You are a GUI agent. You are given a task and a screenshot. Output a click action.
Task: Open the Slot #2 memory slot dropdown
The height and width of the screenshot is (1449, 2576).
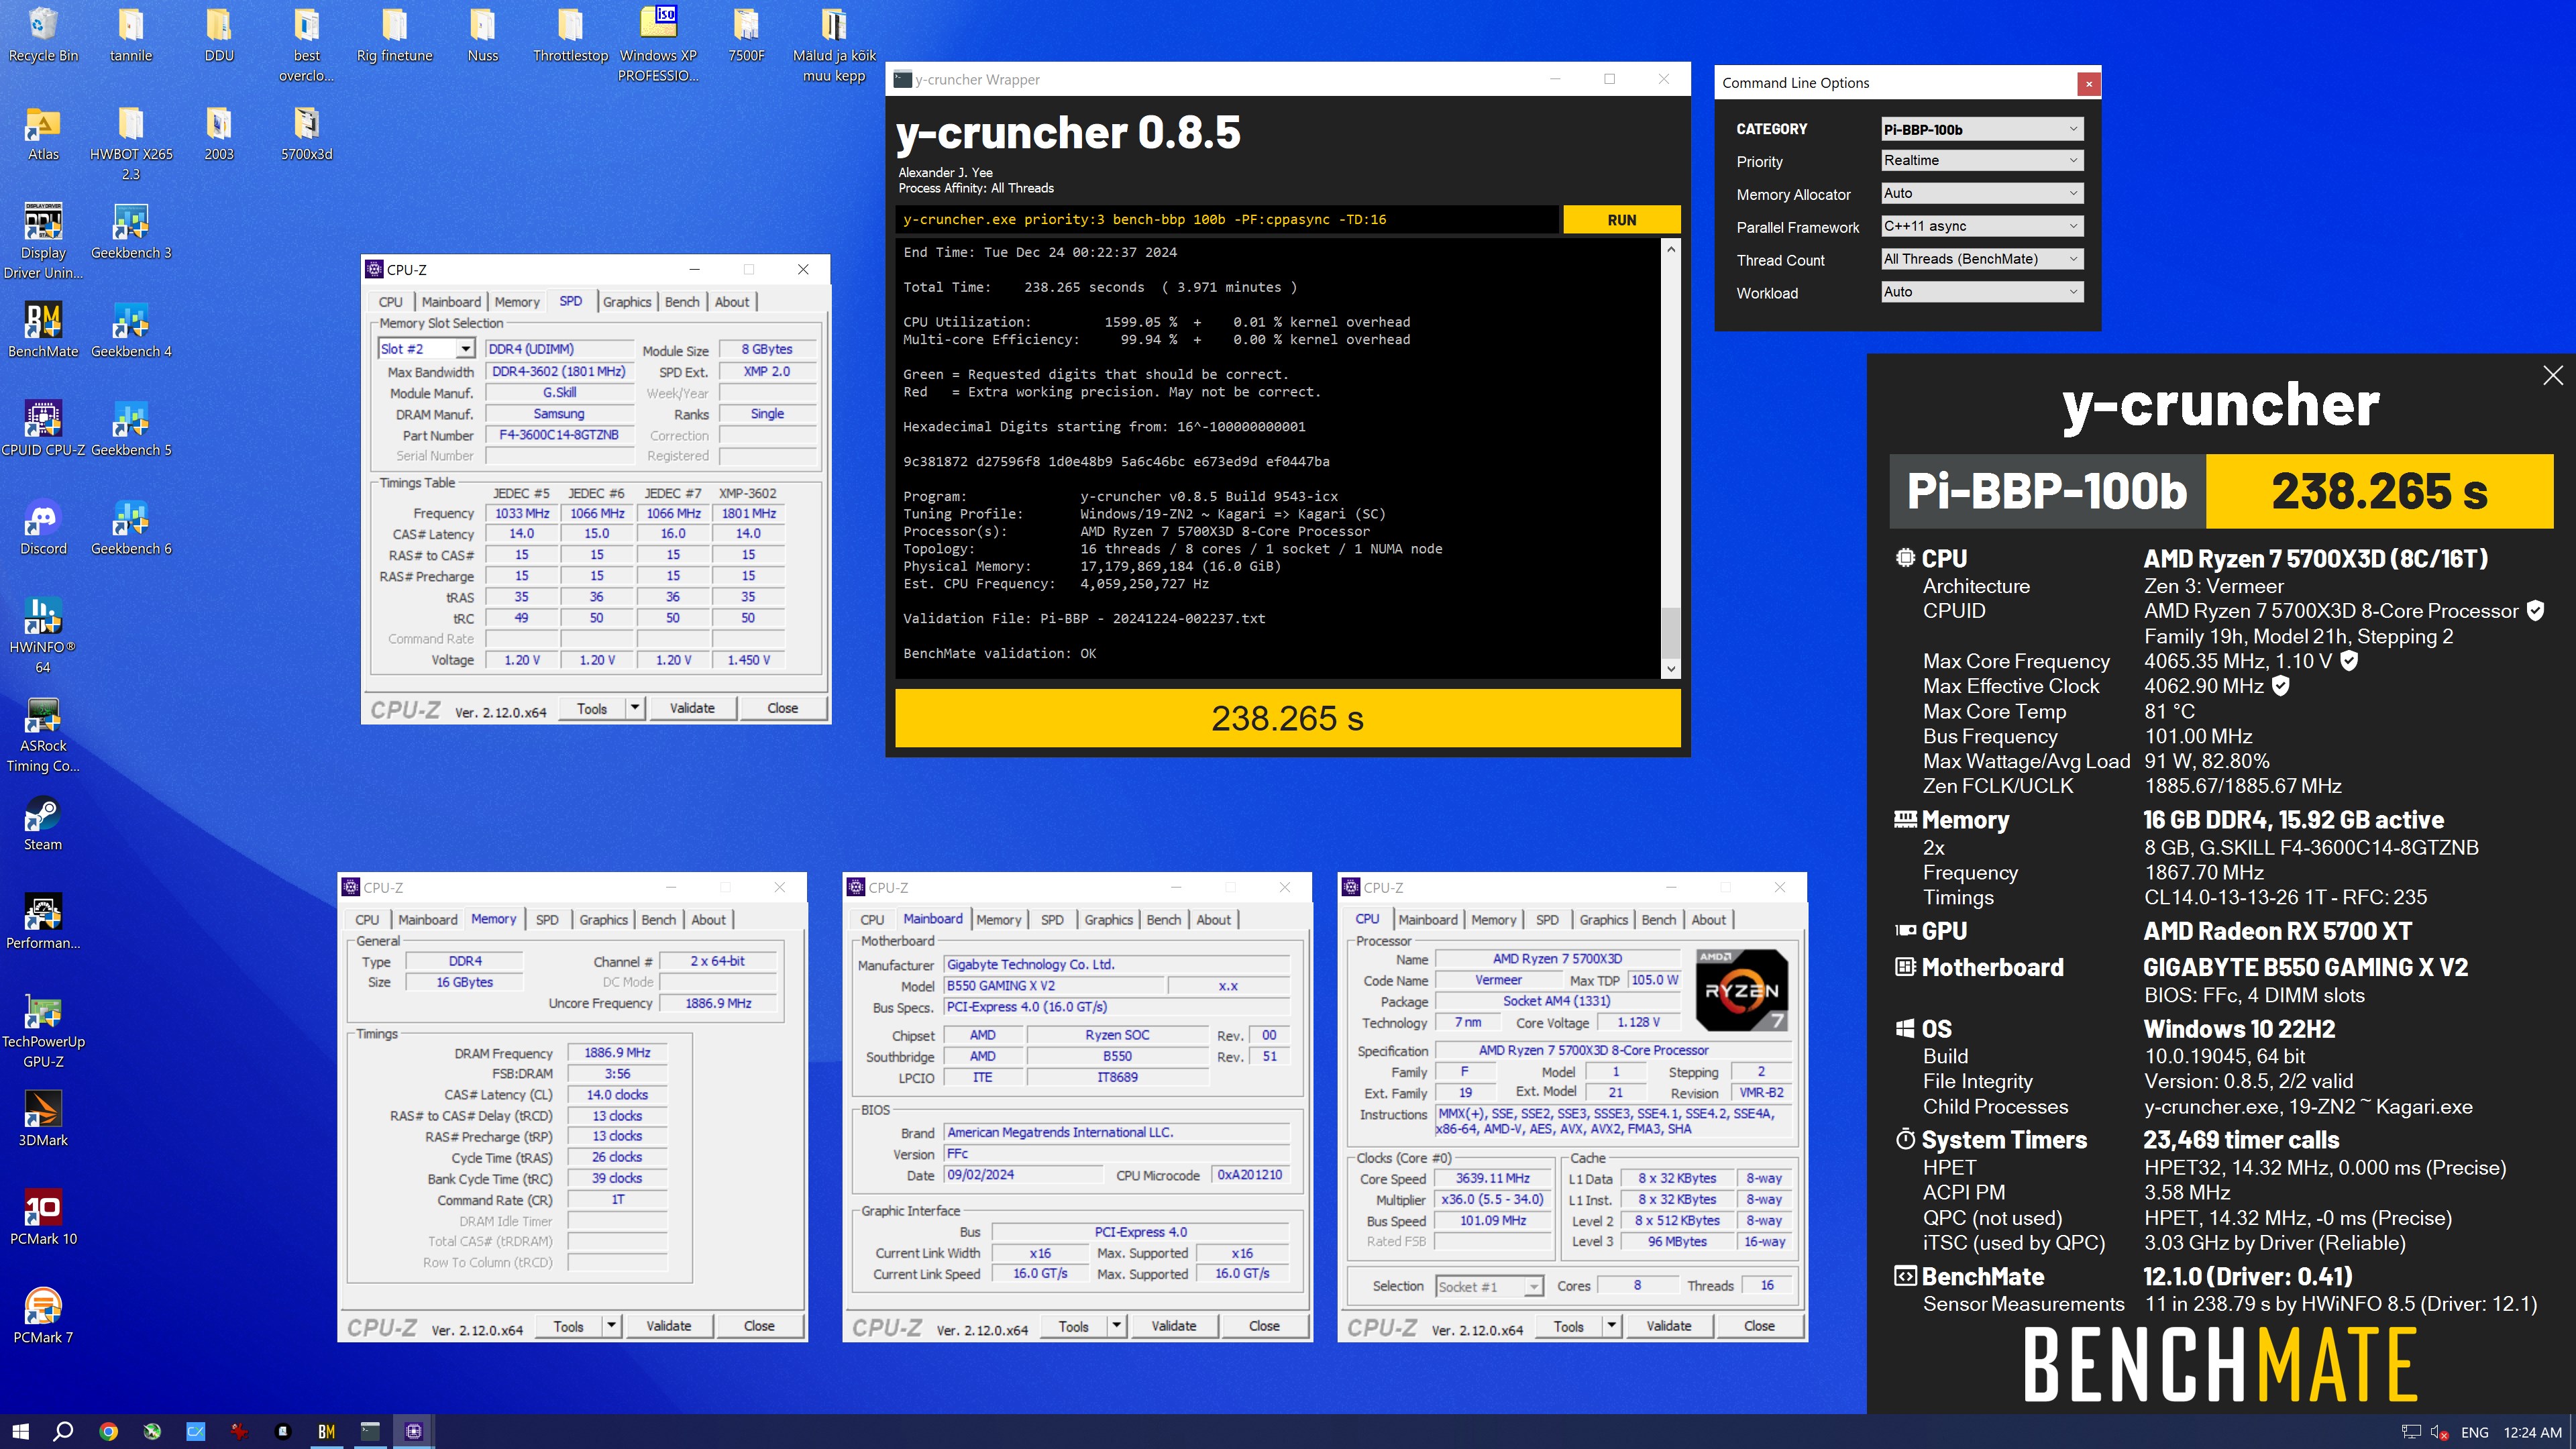(x=426, y=349)
